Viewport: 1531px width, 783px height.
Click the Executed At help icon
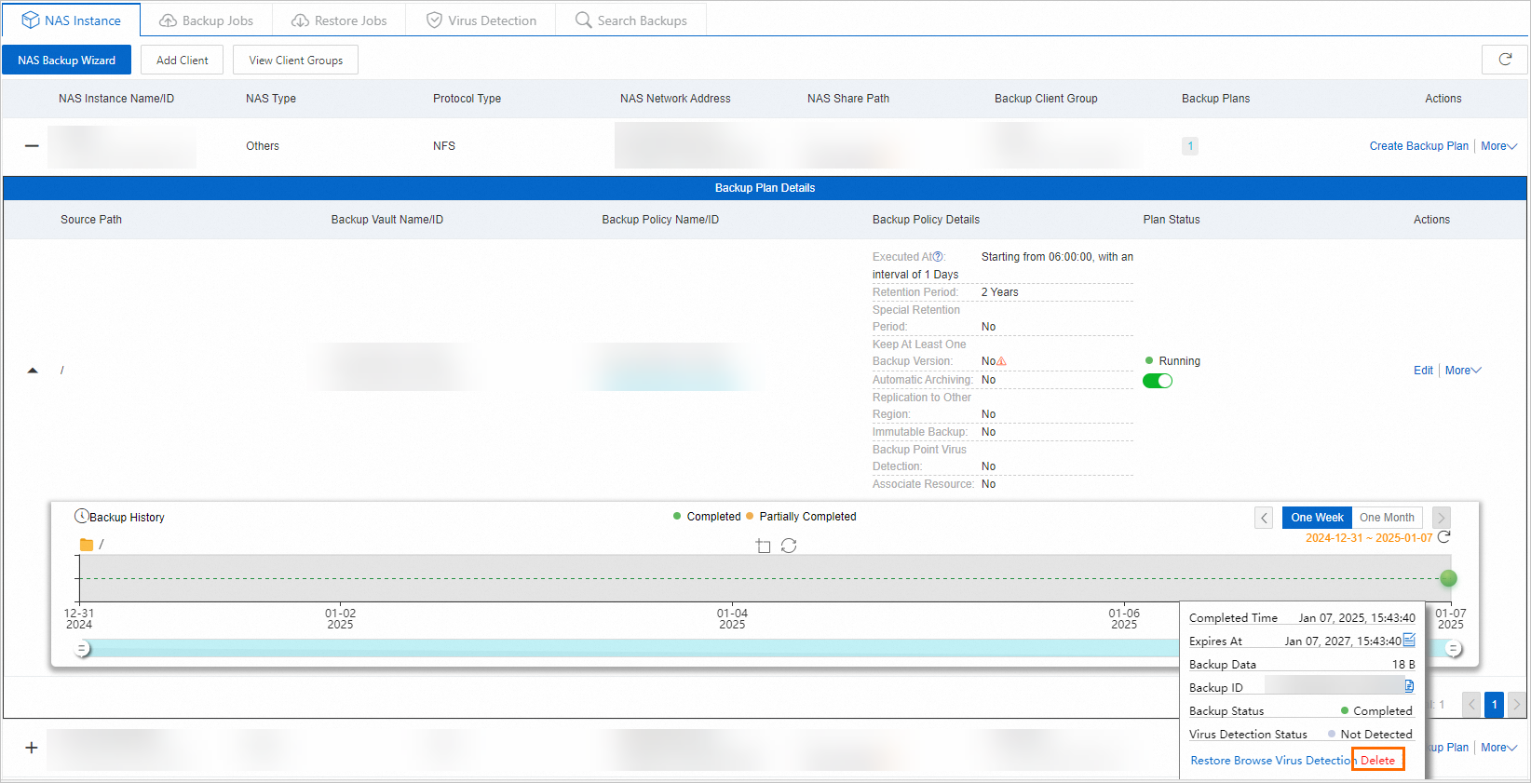[x=939, y=257]
